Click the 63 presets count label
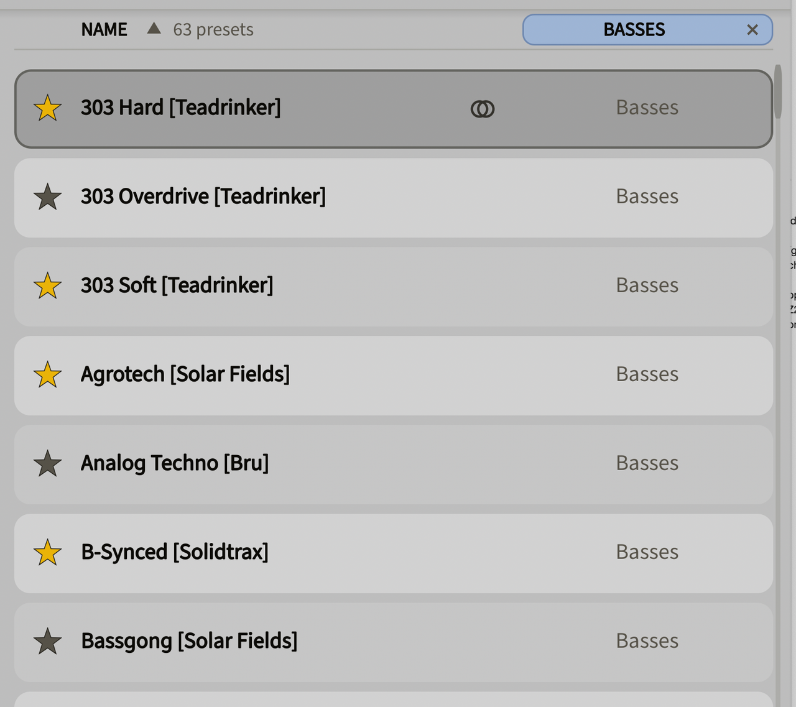The width and height of the screenshot is (796, 707). (x=213, y=30)
